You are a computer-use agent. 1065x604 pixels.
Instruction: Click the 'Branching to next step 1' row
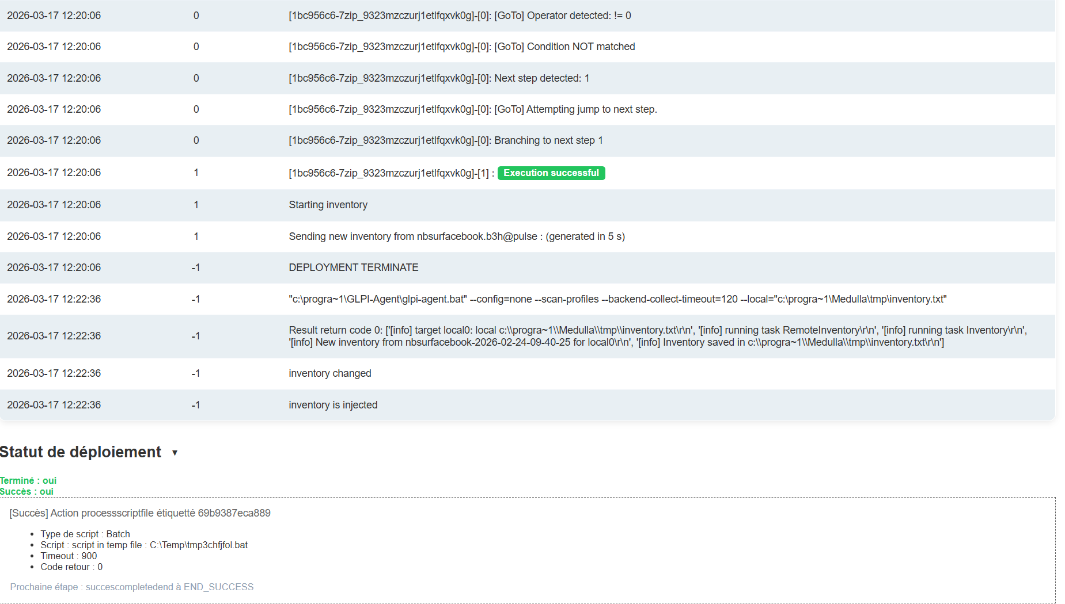point(445,140)
